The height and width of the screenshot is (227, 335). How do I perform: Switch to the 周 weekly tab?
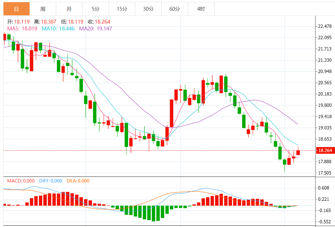(43, 9)
